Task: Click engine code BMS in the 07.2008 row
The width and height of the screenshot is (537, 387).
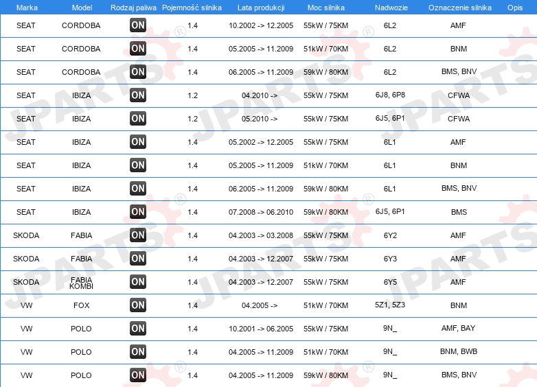Action: tap(459, 212)
